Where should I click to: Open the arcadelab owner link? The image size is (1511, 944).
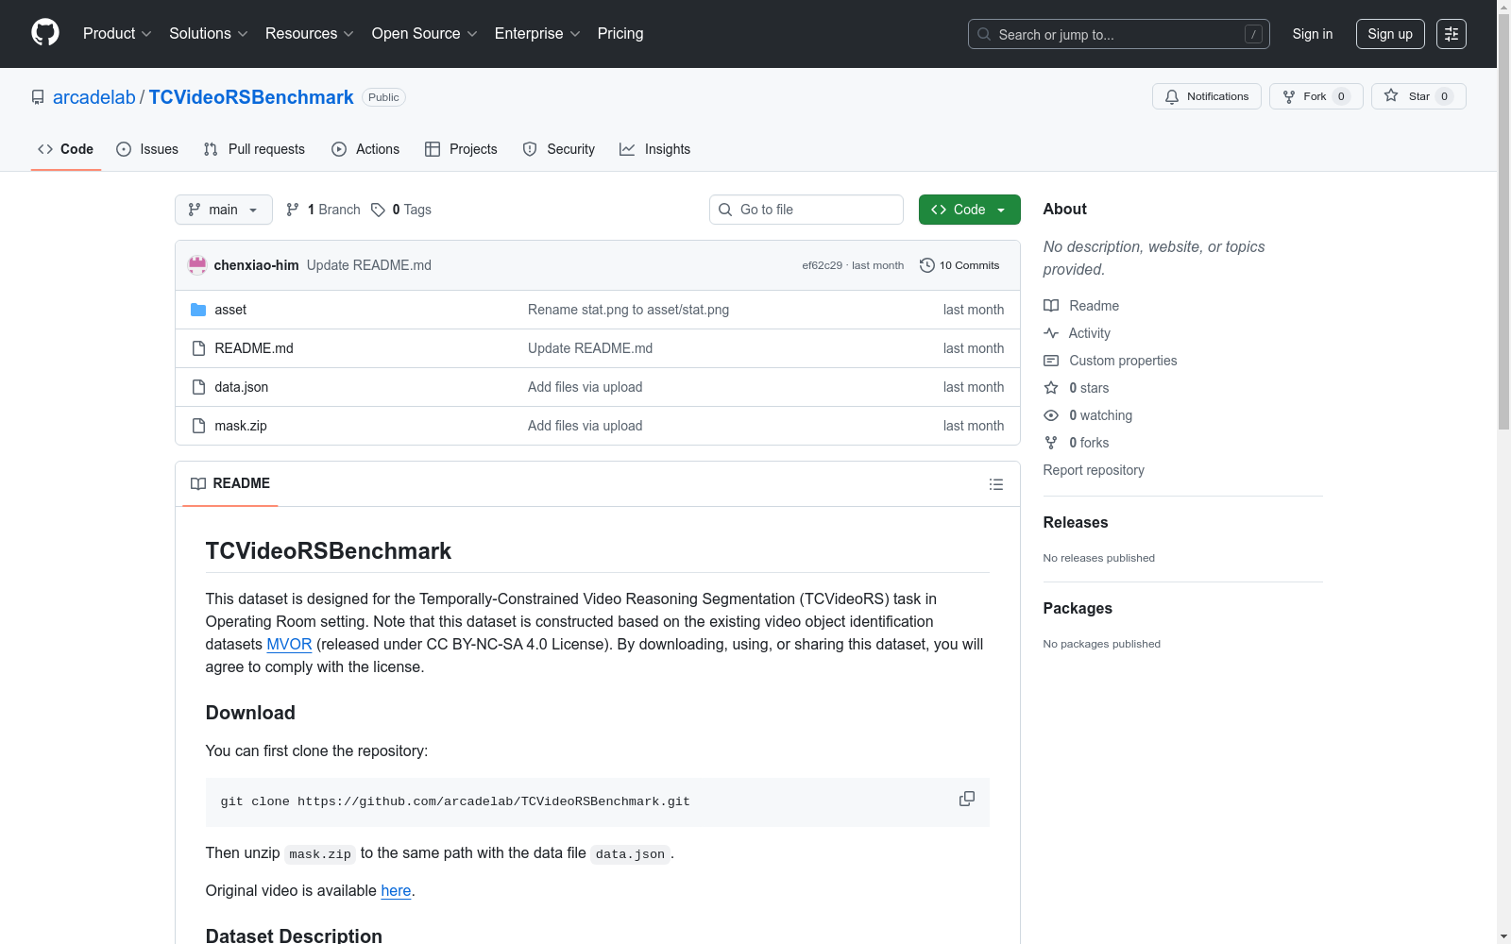tap(94, 97)
